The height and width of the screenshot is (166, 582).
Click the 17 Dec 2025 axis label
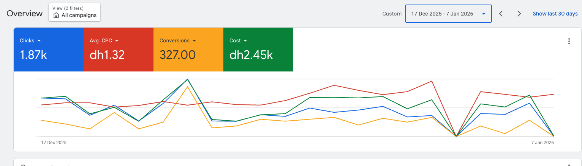click(54, 143)
